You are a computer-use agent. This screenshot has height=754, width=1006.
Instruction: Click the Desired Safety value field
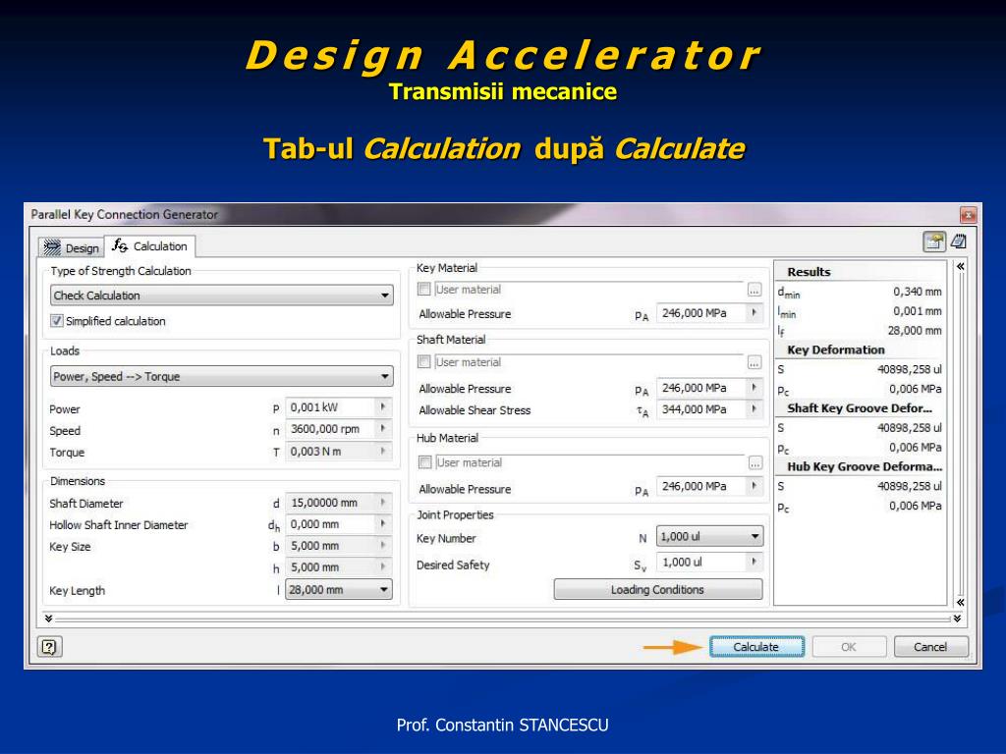701,563
